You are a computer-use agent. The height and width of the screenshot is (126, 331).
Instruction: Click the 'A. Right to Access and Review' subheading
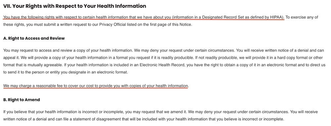coord(34,38)
